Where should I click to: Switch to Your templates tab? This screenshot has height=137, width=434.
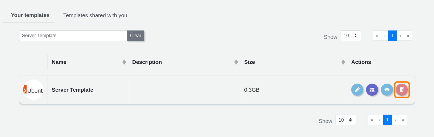(x=30, y=15)
